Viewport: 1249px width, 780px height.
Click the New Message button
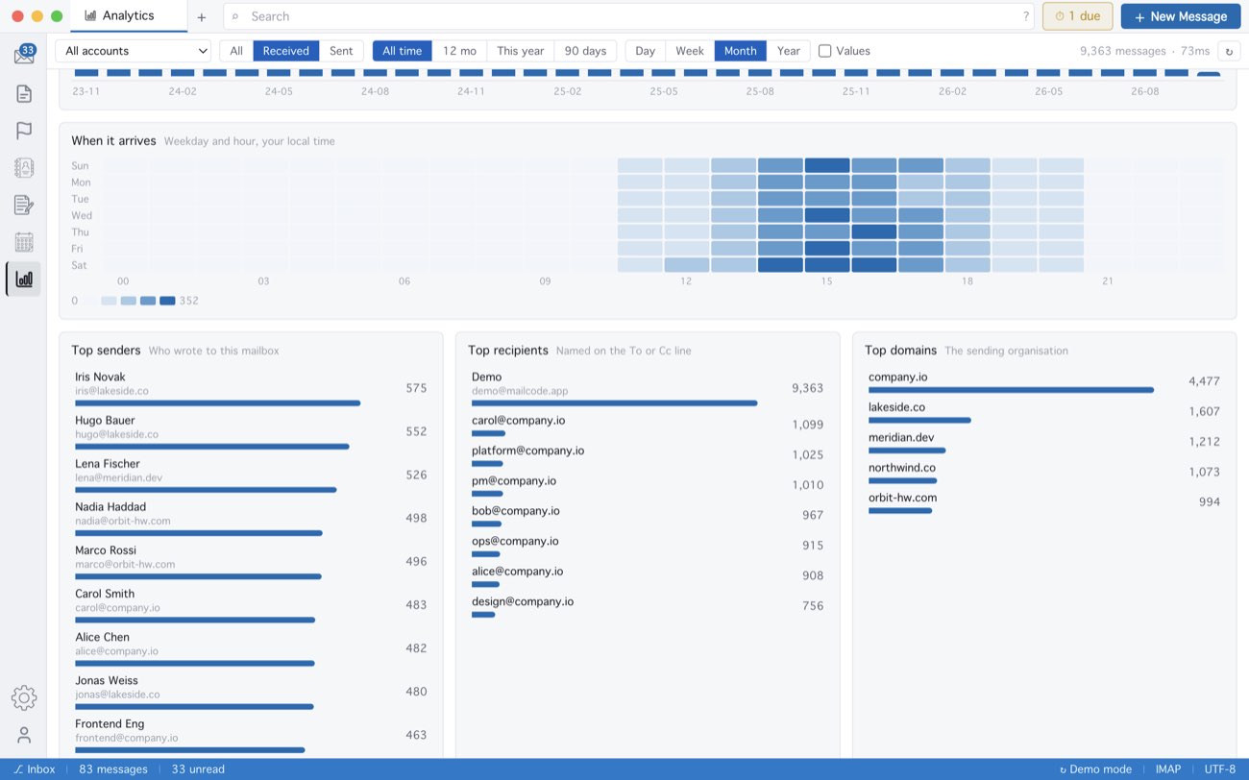point(1181,16)
